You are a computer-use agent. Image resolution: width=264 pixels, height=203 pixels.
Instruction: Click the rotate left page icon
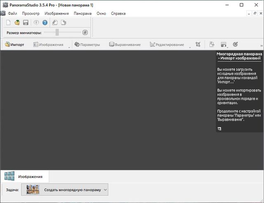click(55, 22)
